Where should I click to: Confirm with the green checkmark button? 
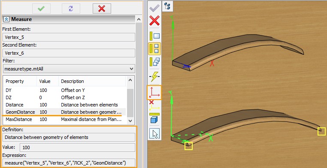pos(41,9)
